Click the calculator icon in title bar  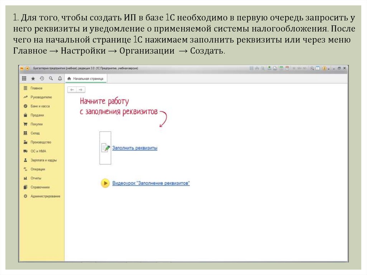(x=282, y=68)
